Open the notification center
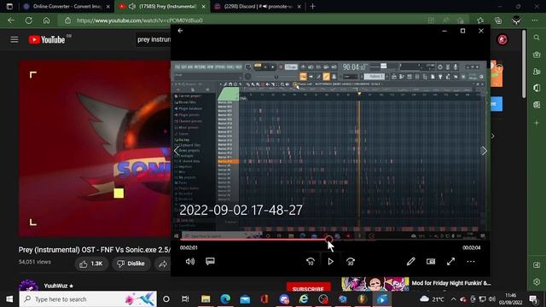This screenshot has height=307, width=546. [533, 299]
